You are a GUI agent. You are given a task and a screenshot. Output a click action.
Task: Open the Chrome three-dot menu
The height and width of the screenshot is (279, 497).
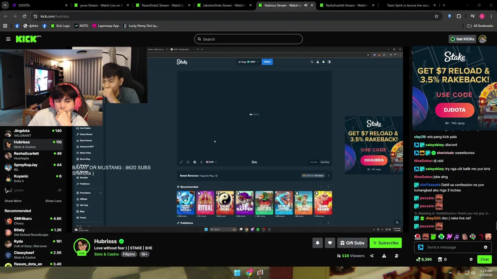(x=491, y=16)
